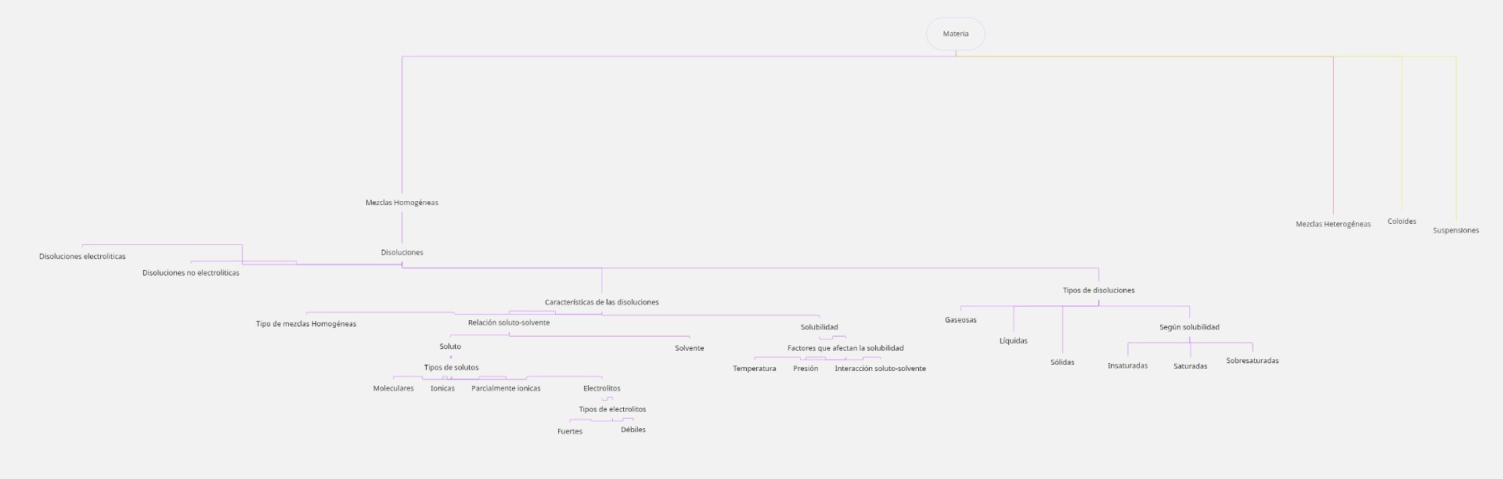Image resolution: width=1503 pixels, height=479 pixels.
Task: Select the Suspensiones node
Action: (1455, 231)
